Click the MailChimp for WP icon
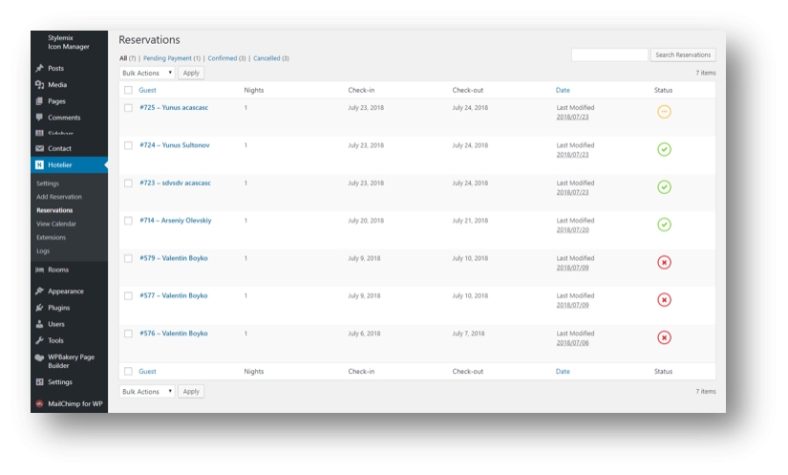Viewport: 788px width, 475px height. click(x=39, y=403)
